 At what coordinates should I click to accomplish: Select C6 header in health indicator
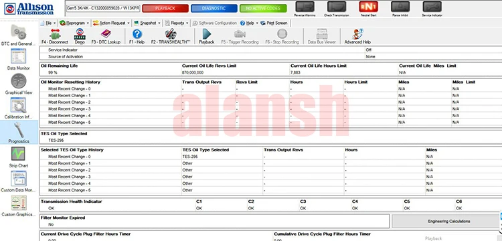tap(459, 202)
